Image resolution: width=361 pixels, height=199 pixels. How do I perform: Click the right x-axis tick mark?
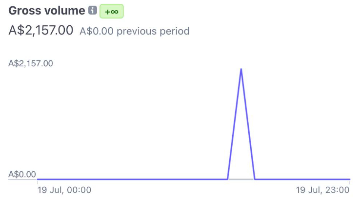coord(350,182)
